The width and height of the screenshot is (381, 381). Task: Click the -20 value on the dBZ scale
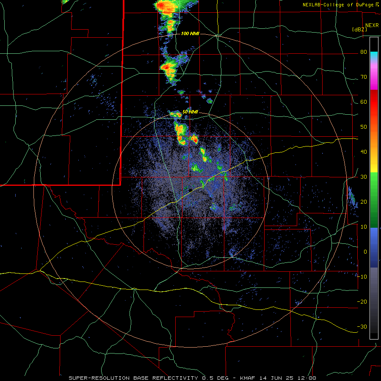point(362,301)
